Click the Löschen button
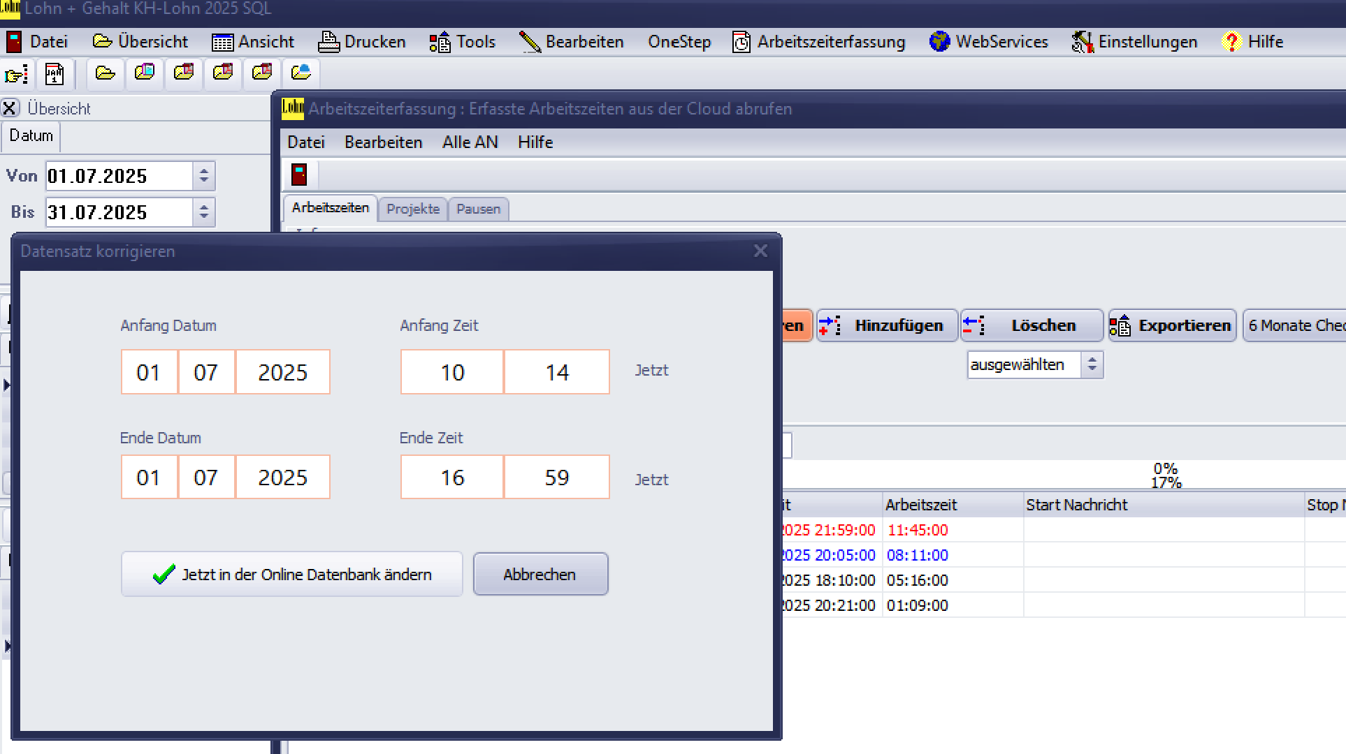The width and height of the screenshot is (1346, 754). 1032,325
